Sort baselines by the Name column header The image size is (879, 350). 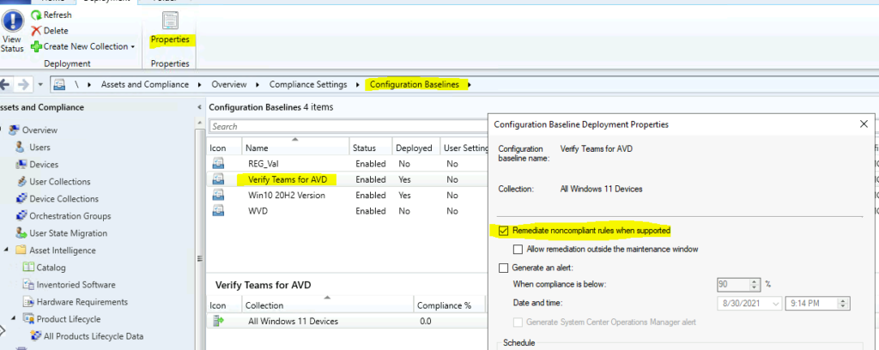(x=295, y=148)
